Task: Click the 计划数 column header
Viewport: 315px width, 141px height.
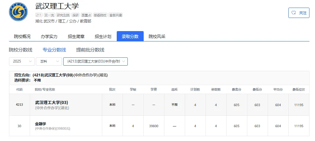Action: (195, 90)
